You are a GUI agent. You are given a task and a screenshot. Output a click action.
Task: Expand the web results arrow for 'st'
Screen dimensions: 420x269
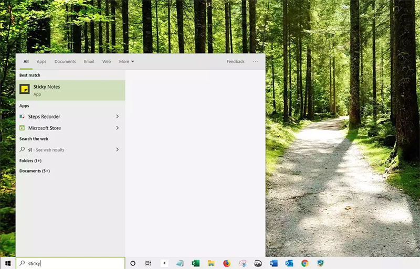pos(117,149)
